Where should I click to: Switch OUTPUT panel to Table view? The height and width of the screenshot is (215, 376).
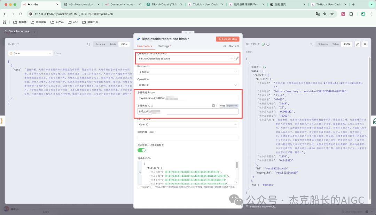pyautogui.click(x=336, y=44)
